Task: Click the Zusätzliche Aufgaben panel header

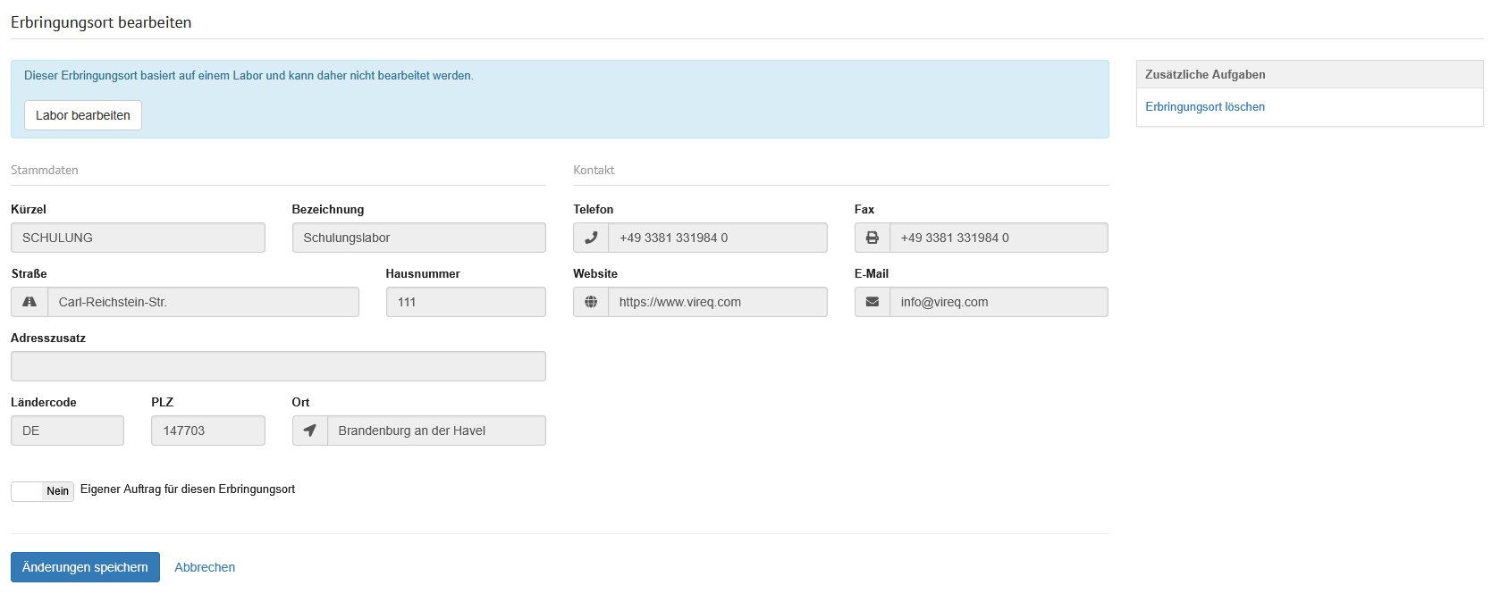Action: pyautogui.click(x=1309, y=75)
